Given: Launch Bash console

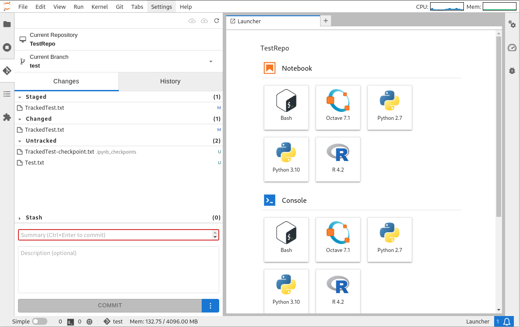Looking at the screenshot, I should click(286, 240).
